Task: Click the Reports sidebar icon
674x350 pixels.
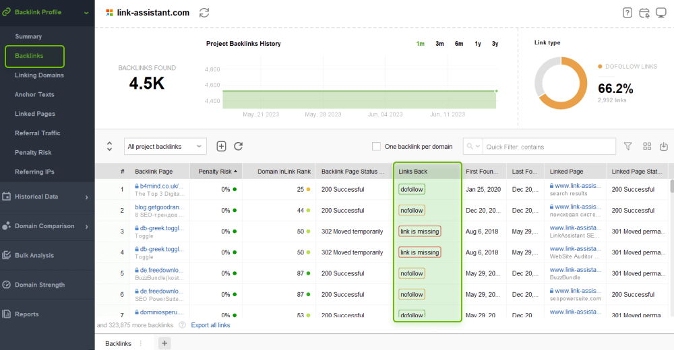Action: [x=7, y=314]
